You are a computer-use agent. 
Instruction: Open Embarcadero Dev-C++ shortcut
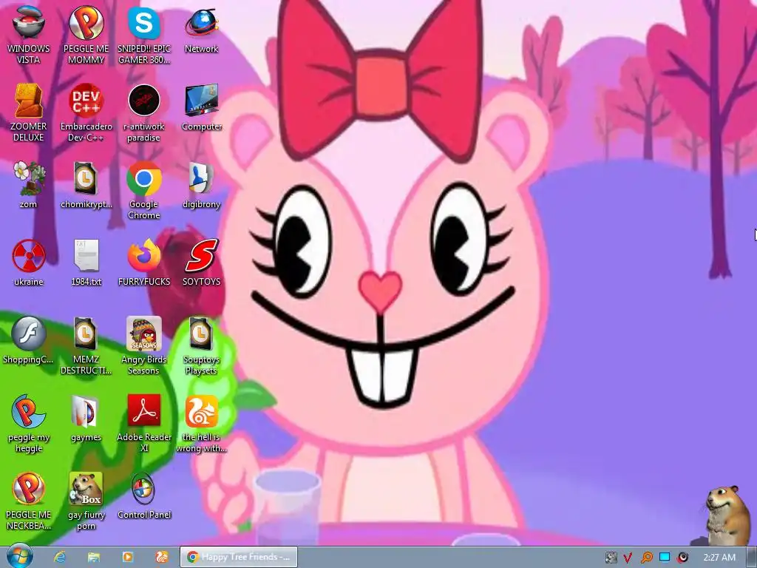pyautogui.click(x=86, y=112)
